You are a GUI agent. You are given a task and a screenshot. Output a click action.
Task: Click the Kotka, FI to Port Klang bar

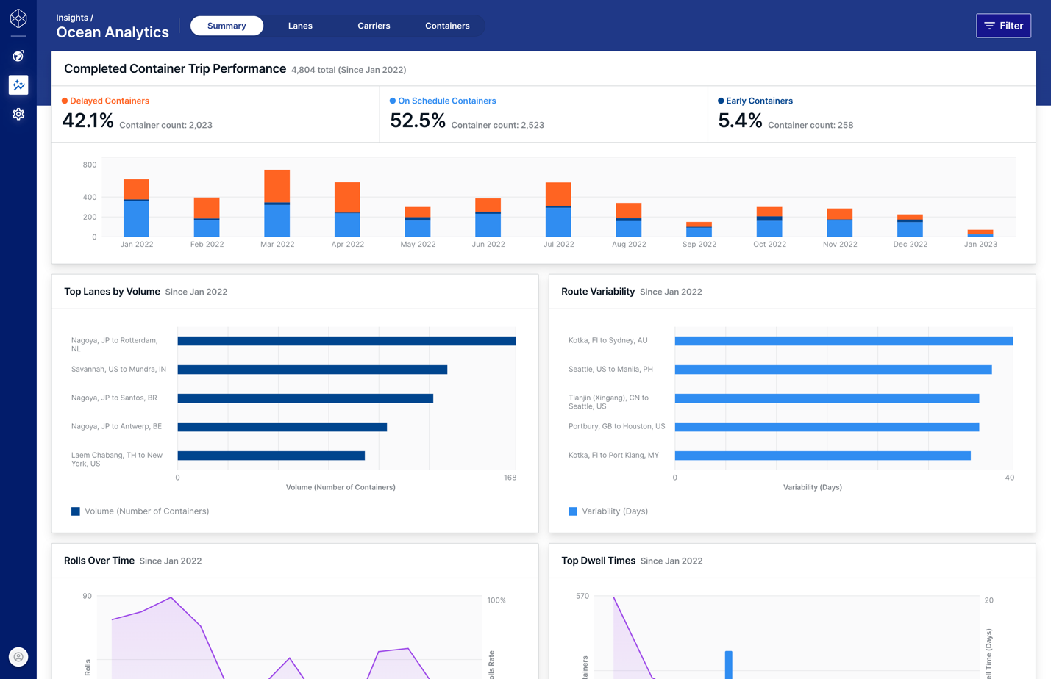coord(823,456)
